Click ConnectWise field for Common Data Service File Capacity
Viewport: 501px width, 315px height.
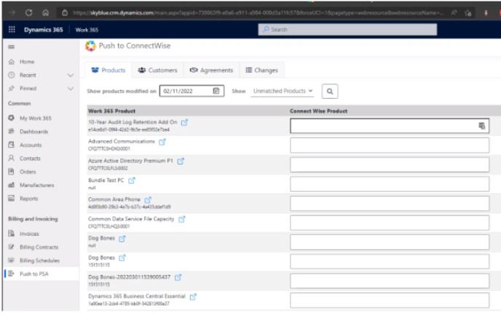(390, 223)
